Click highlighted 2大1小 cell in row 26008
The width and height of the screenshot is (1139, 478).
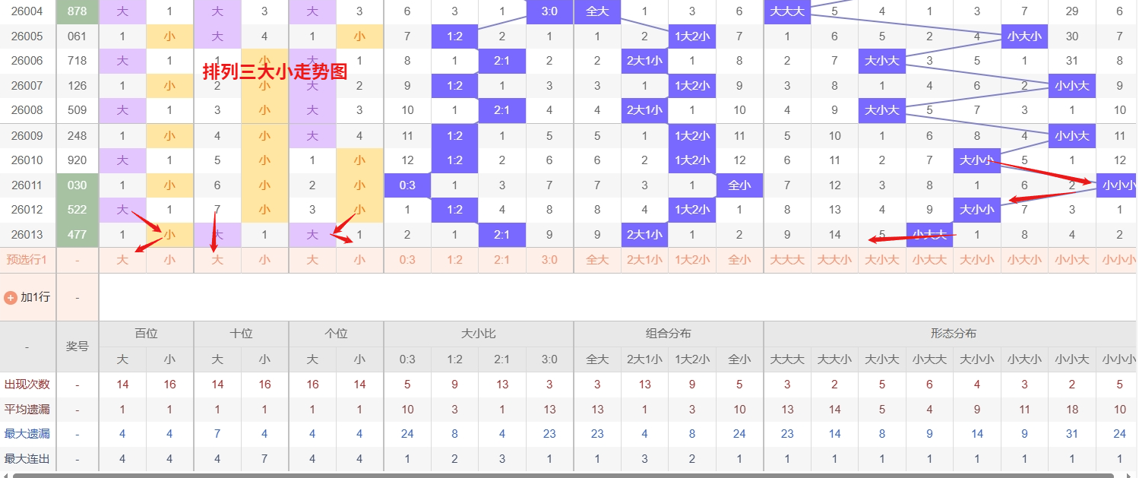click(644, 110)
